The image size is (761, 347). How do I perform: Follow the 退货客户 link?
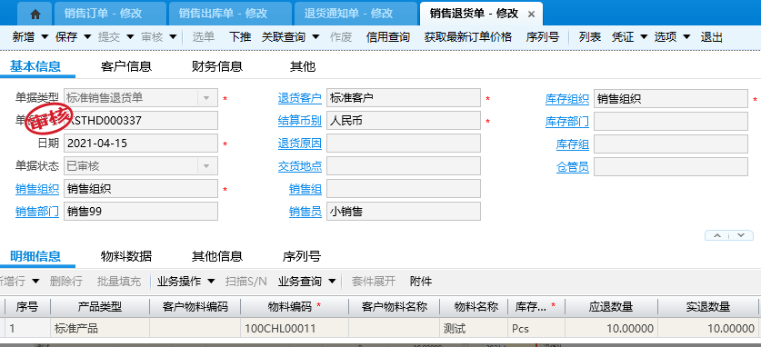coord(299,98)
